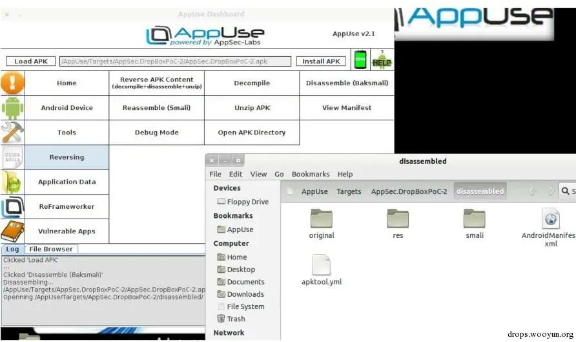Screen dimensions: 576x342
Task: Click 'Disassembling...' line in log
Action: tap(28, 282)
